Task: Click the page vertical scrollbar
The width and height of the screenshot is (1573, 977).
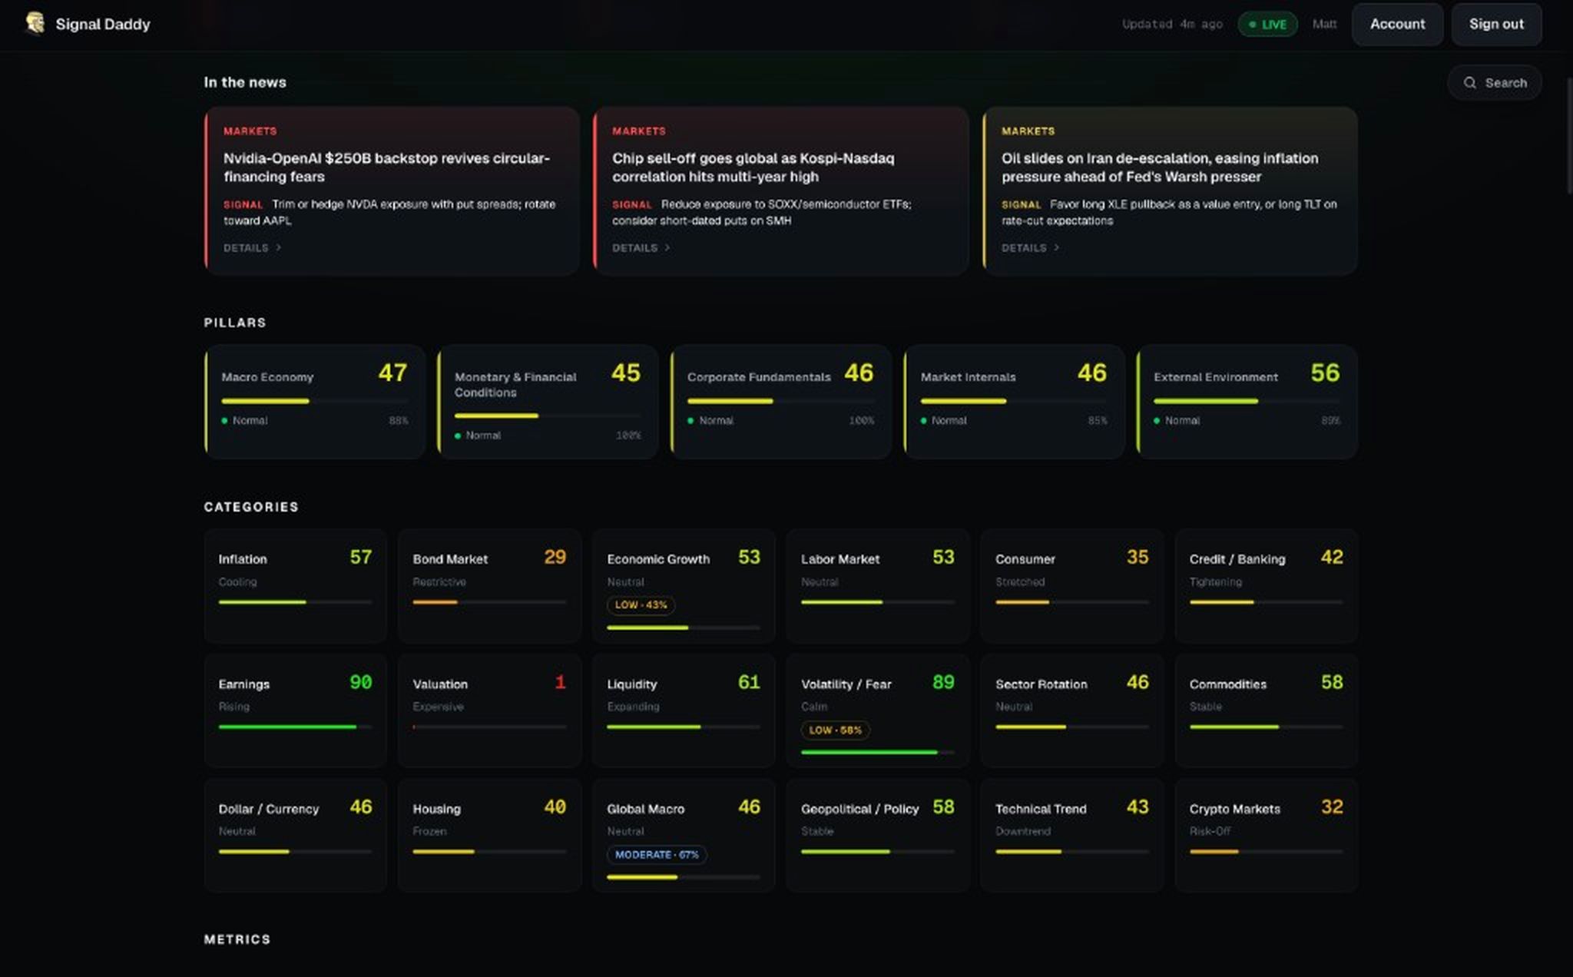Action: tap(1568, 135)
